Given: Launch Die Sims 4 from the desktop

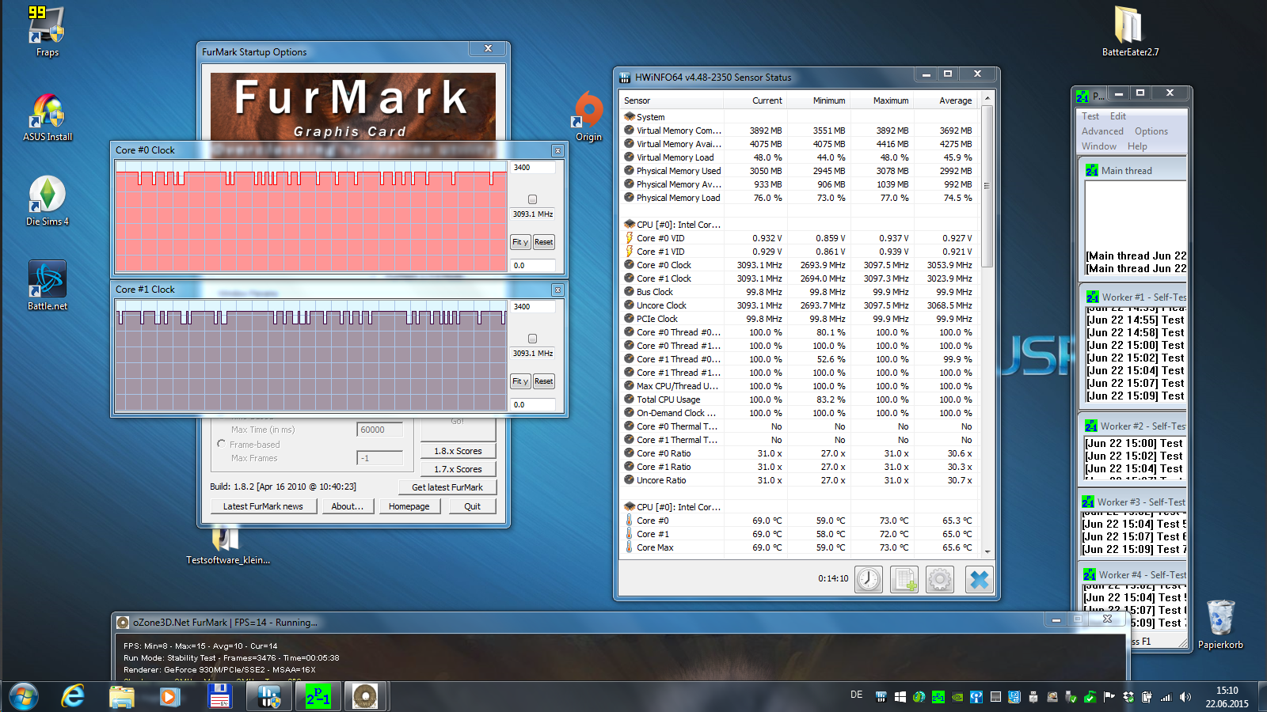Looking at the screenshot, I should click(x=48, y=201).
